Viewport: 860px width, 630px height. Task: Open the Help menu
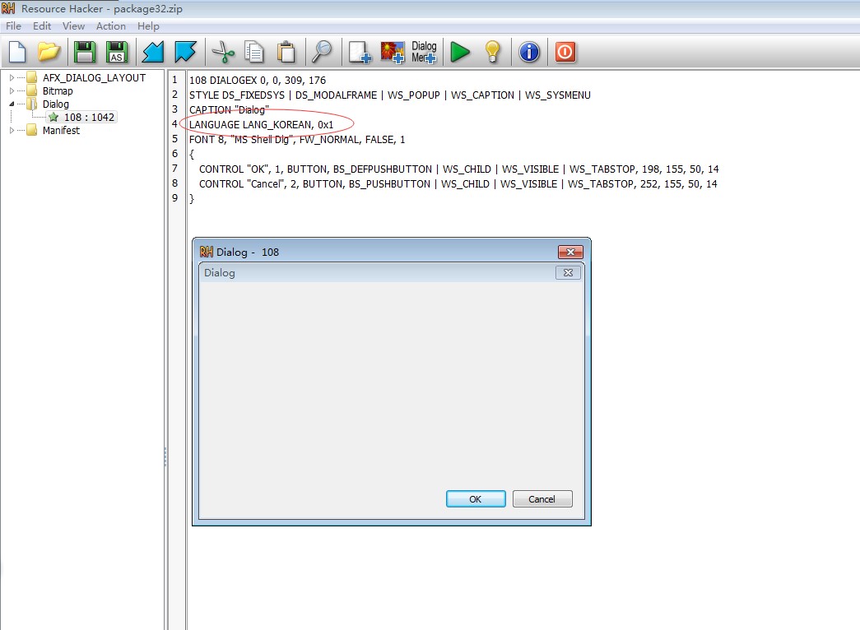click(x=148, y=25)
